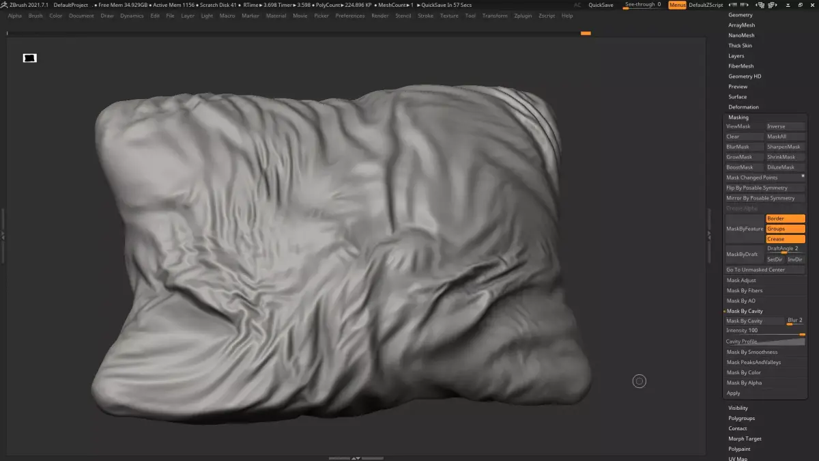The image size is (819, 461).
Task: Open the Brush menu
Action: 35,16
